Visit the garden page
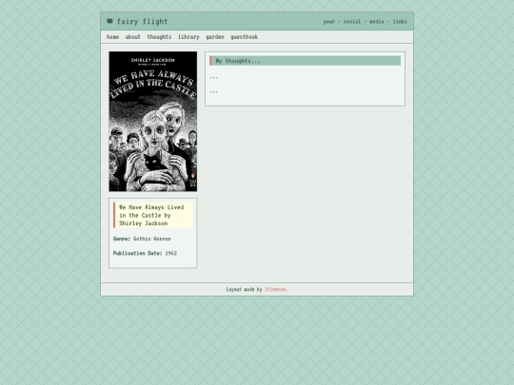The image size is (514, 385). click(215, 37)
